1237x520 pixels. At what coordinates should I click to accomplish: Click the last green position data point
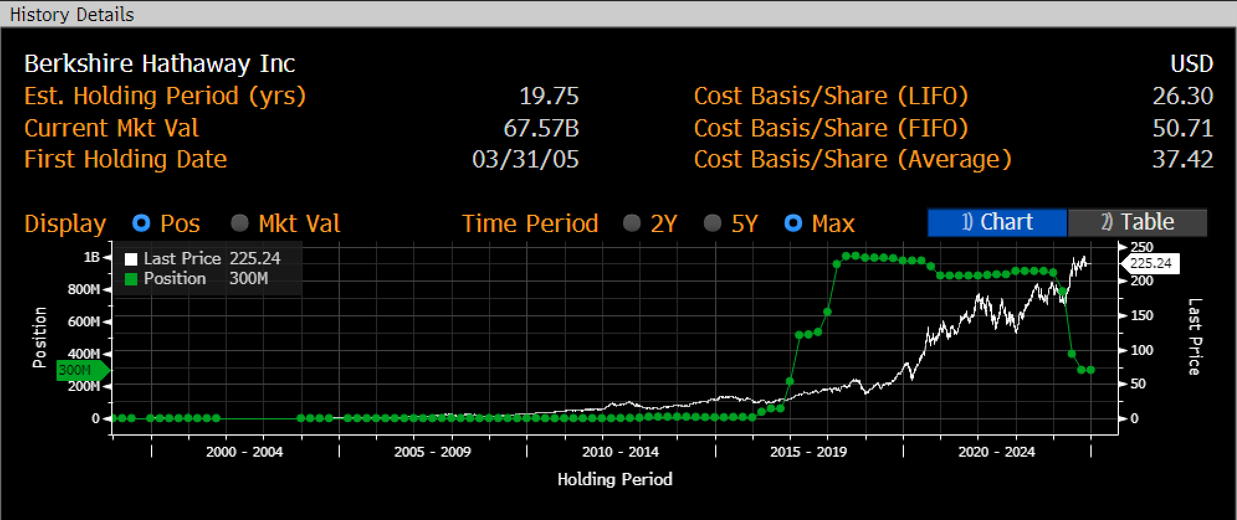pyautogui.click(x=1090, y=370)
